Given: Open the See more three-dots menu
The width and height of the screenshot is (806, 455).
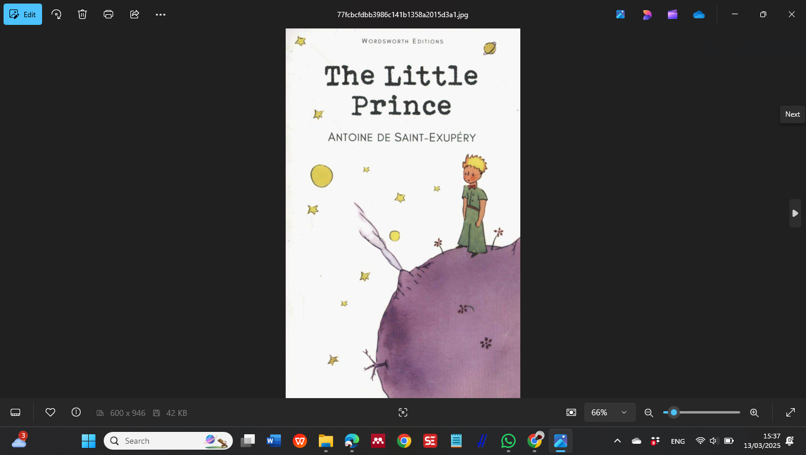Looking at the screenshot, I should (x=161, y=14).
